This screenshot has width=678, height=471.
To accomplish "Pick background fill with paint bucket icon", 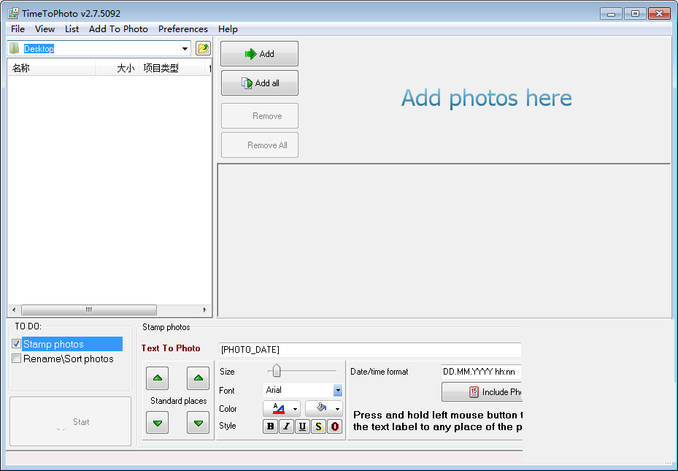I will coord(320,408).
